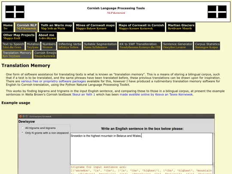Select the Text to Speech tool
Screen dimensions: 232x174
[13, 46]
